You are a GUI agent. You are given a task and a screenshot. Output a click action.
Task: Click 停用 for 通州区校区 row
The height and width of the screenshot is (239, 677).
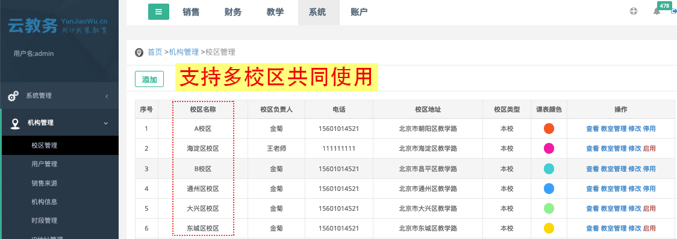coord(649,189)
